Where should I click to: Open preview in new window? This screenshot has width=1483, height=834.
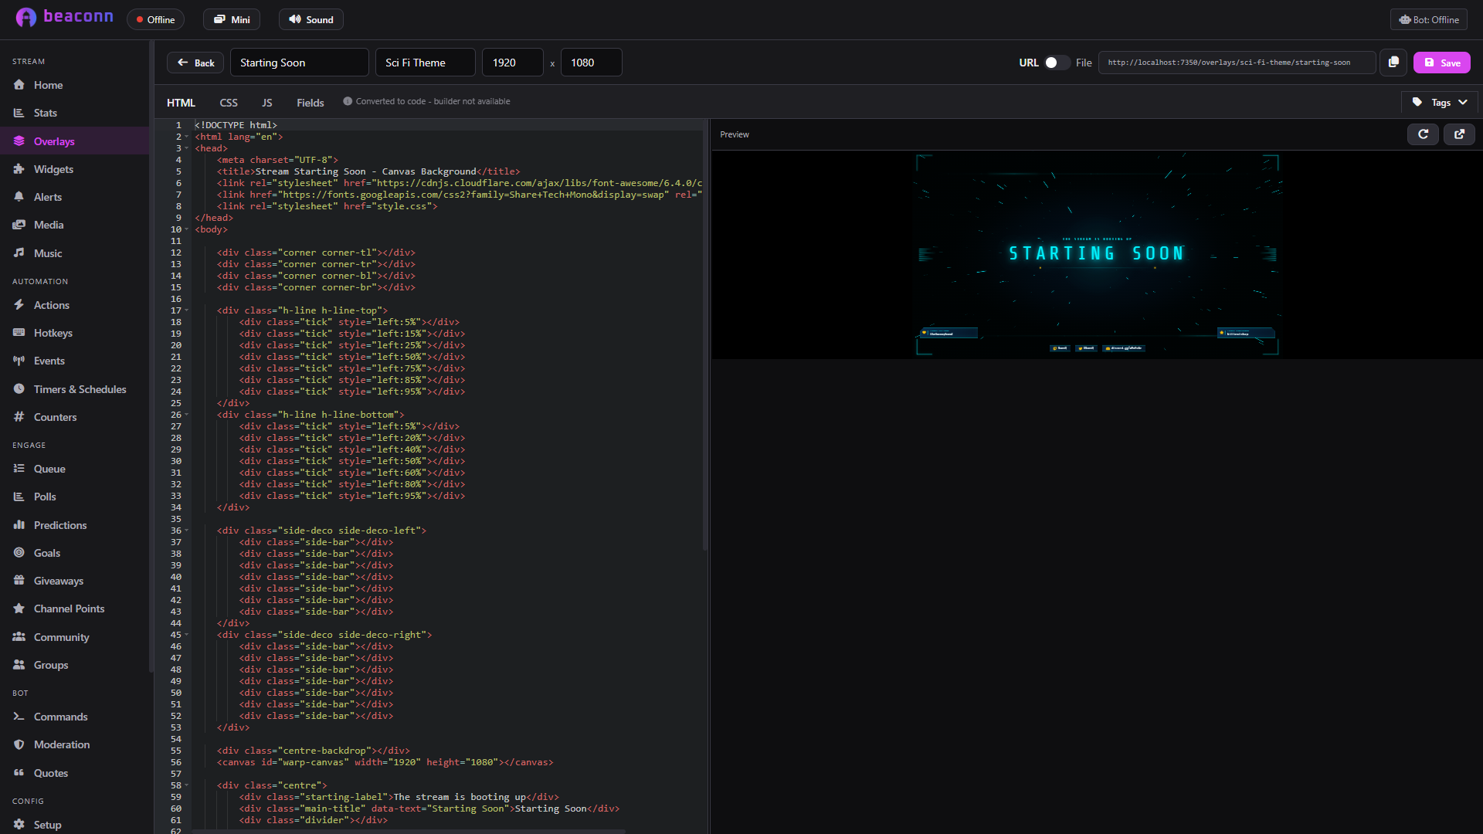[1459, 134]
